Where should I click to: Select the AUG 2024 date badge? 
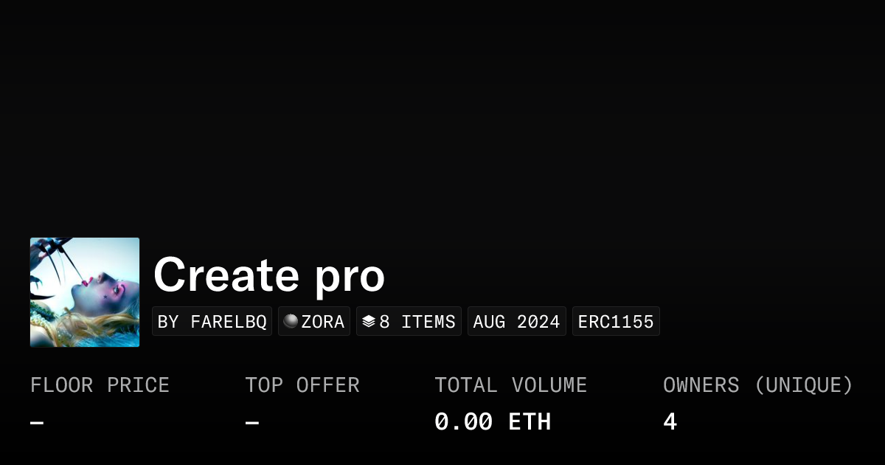(516, 322)
